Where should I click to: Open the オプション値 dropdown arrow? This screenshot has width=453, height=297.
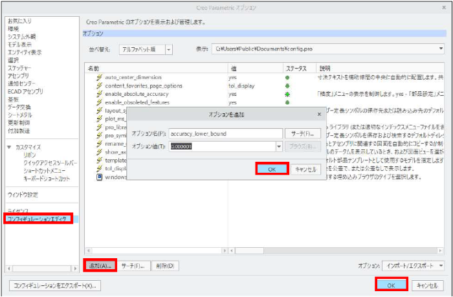[279, 146]
